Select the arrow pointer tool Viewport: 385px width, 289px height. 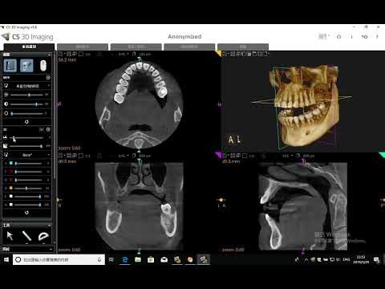pos(10,236)
